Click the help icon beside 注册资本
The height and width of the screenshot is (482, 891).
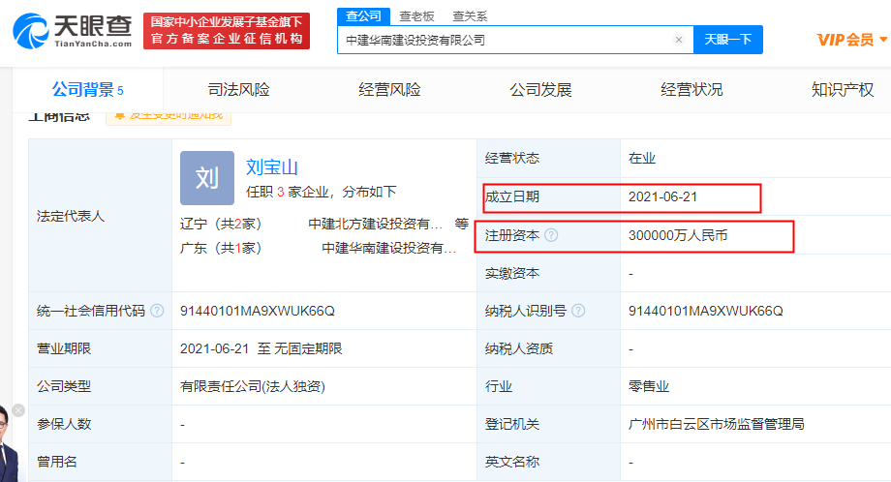tap(551, 235)
